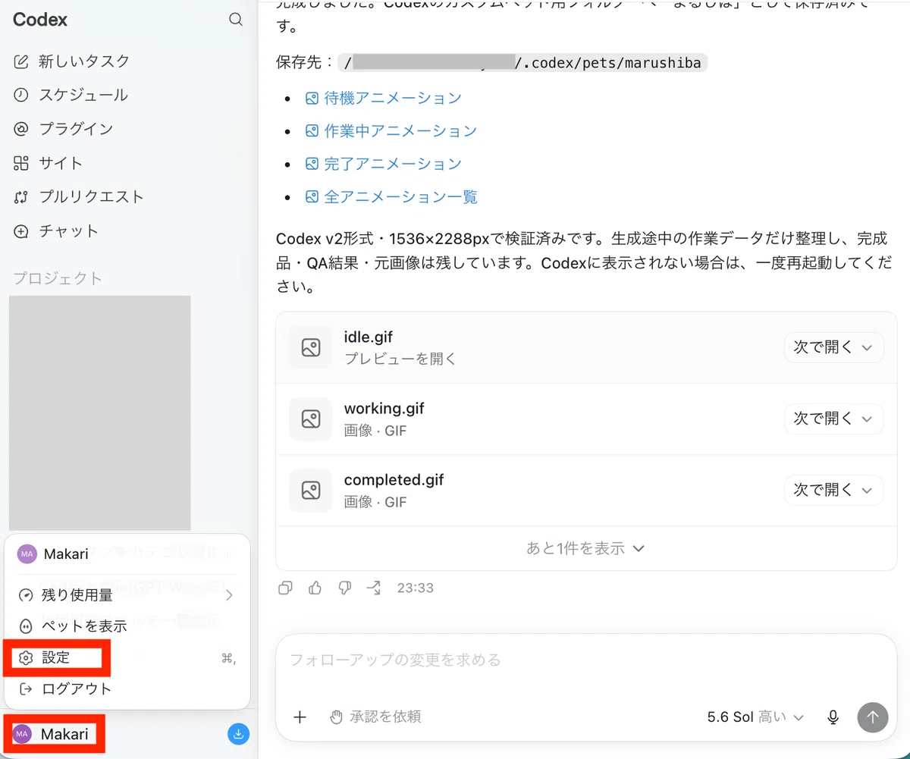
Task: Click the blue download update icon
Action: click(x=238, y=734)
